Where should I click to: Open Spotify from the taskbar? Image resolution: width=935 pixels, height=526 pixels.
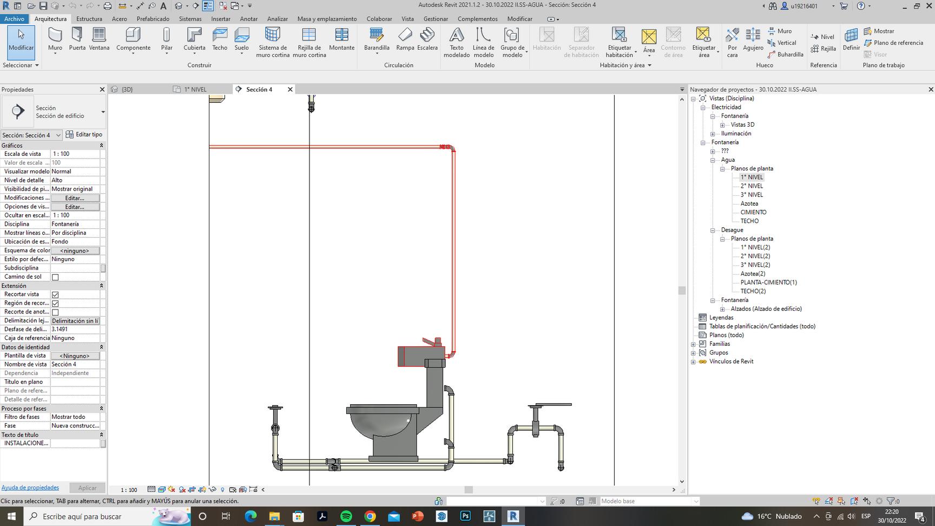coord(346,516)
